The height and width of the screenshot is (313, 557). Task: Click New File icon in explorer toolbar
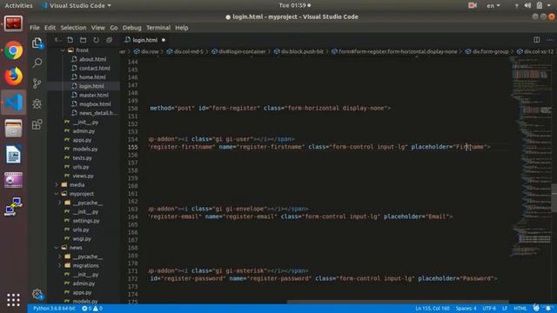click(x=70, y=40)
